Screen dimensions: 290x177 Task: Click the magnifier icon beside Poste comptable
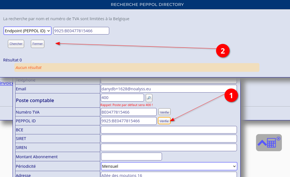pos(149,98)
